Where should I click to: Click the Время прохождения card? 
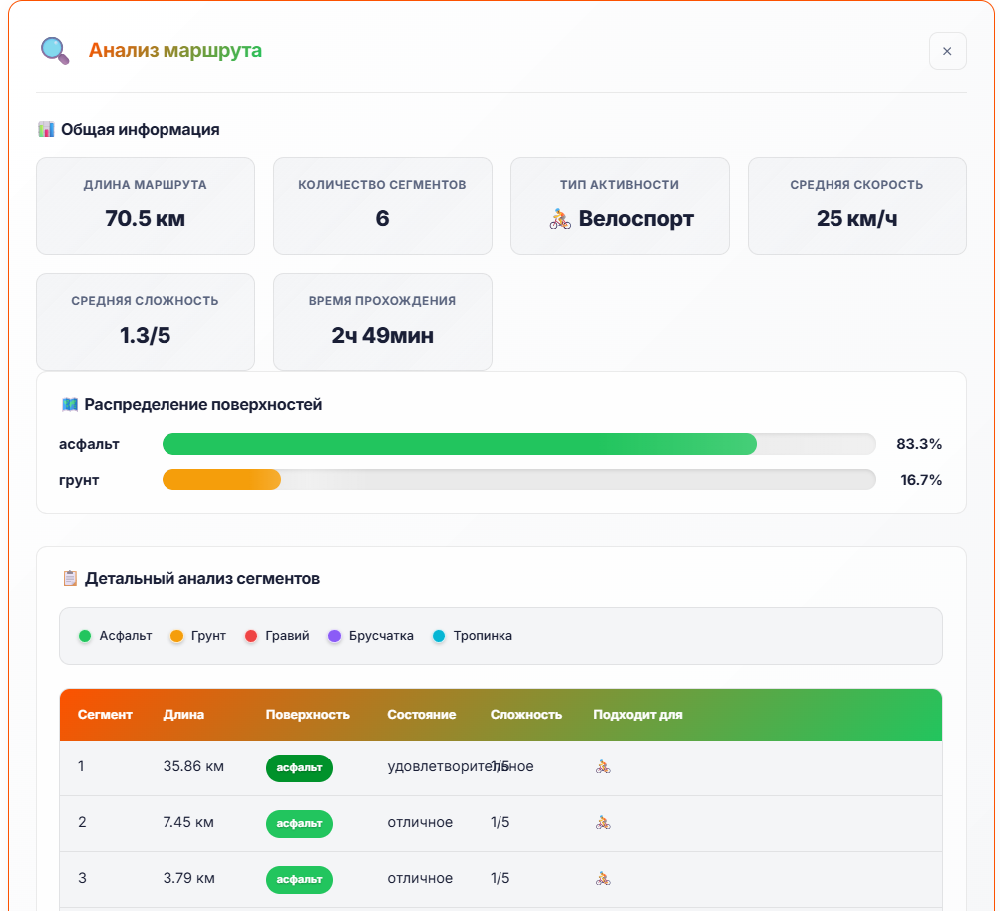tap(383, 322)
